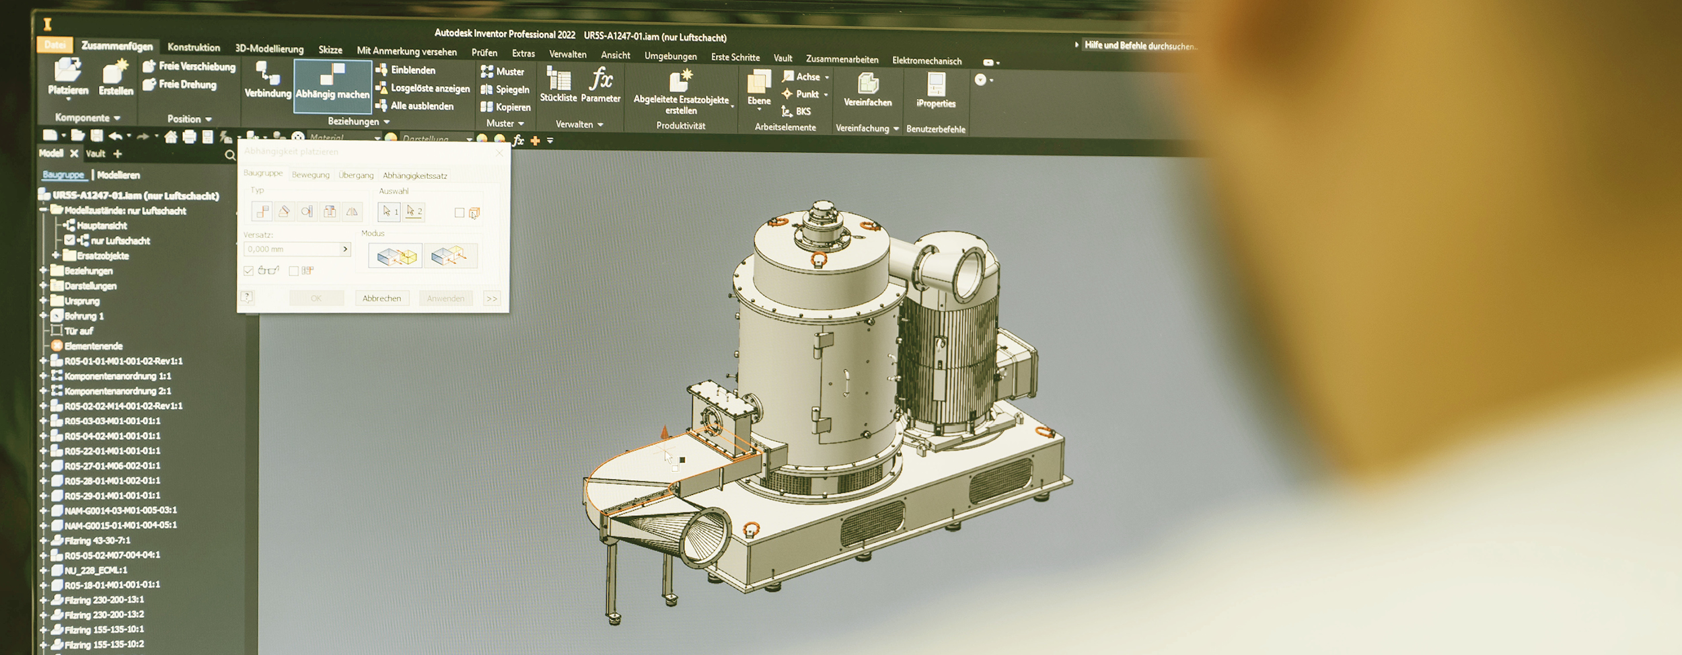Click the BKS coordinate system tool

(797, 112)
